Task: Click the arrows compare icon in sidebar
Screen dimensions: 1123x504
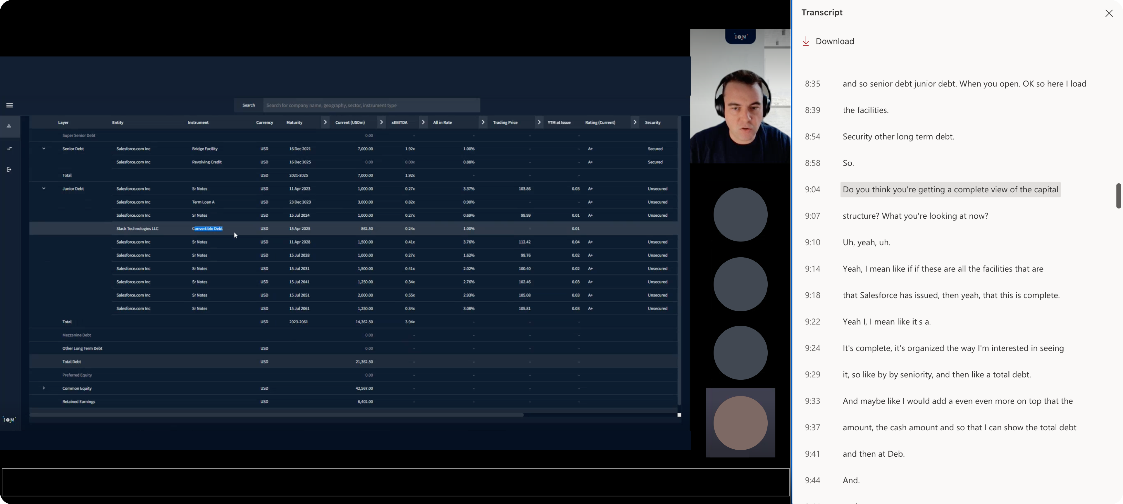Action: pyautogui.click(x=9, y=148)
